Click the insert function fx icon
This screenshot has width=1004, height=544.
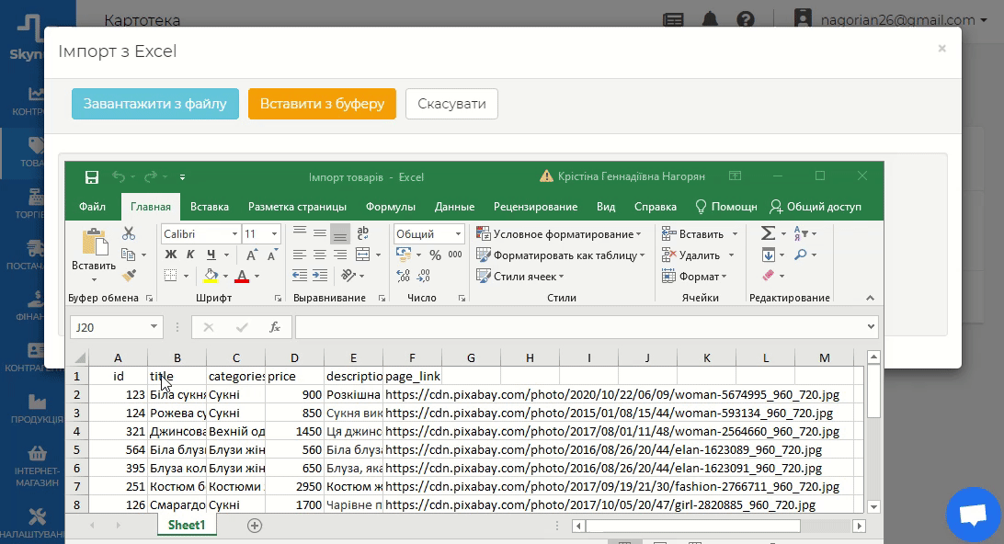click(275, 327)
